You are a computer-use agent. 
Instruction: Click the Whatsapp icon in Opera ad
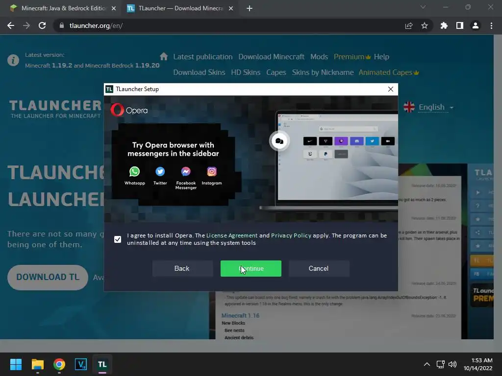(x=134, y=172)
